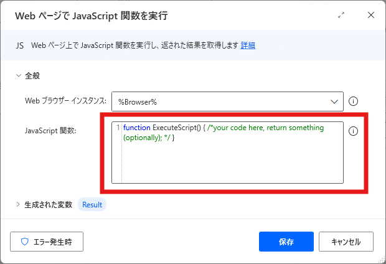Click the JS action icon in the description banner

click(x=20, y=45)
